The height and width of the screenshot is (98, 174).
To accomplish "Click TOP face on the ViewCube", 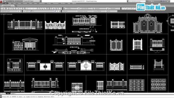I will (x=173, y=21).
